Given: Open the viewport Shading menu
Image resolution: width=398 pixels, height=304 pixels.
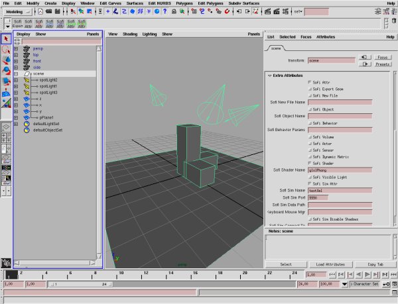Looking at the screenshot, I should (x=130, y=34).
